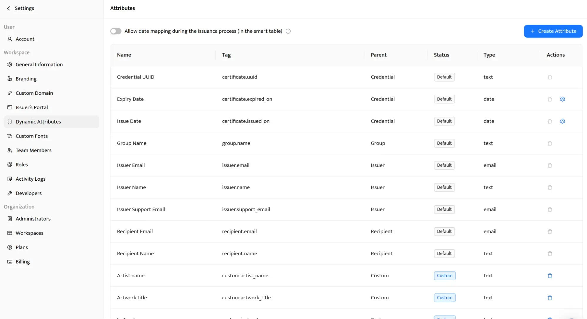587x319 pixels.
Task: Open Branding settings page
Action: [26, 79]
